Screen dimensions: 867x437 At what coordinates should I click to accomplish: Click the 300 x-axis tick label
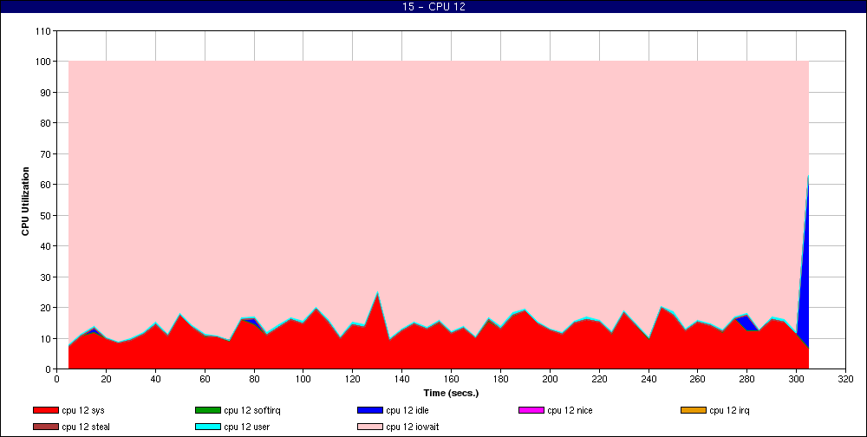click(x=796, y=379)
